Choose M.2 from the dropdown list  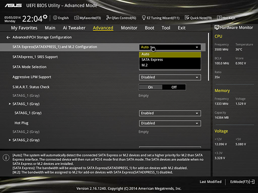coord(170,65)
